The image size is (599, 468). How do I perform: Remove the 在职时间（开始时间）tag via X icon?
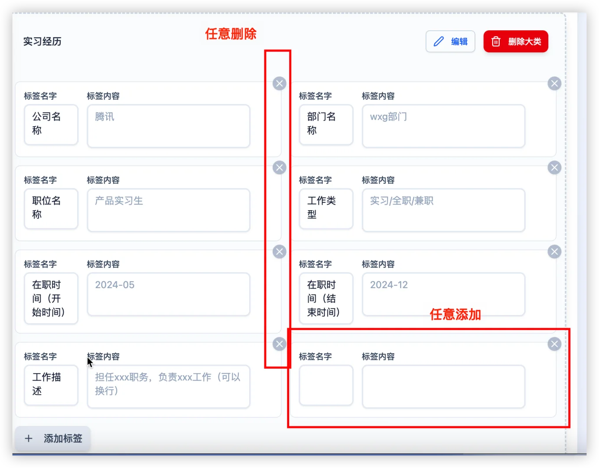click(279, 251)
